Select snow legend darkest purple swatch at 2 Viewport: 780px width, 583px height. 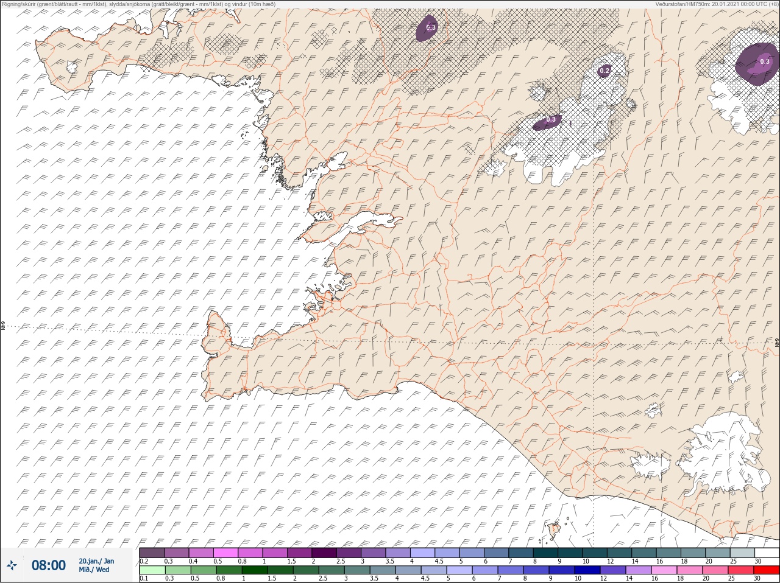325,553
